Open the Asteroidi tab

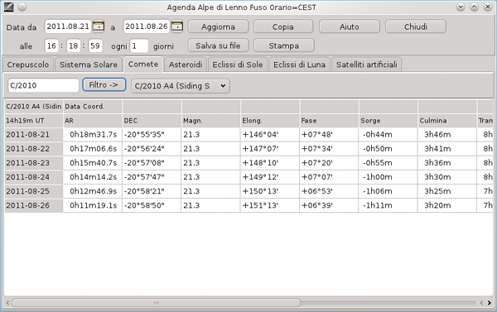point(186,65)
